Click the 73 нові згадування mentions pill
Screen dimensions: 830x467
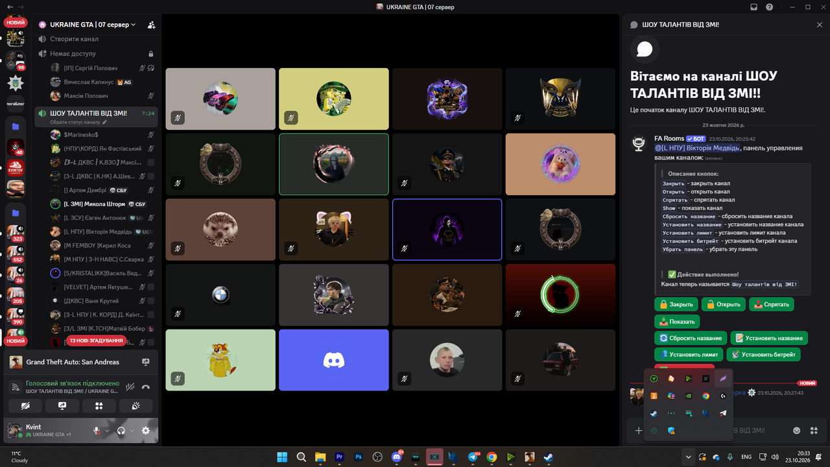97,341
